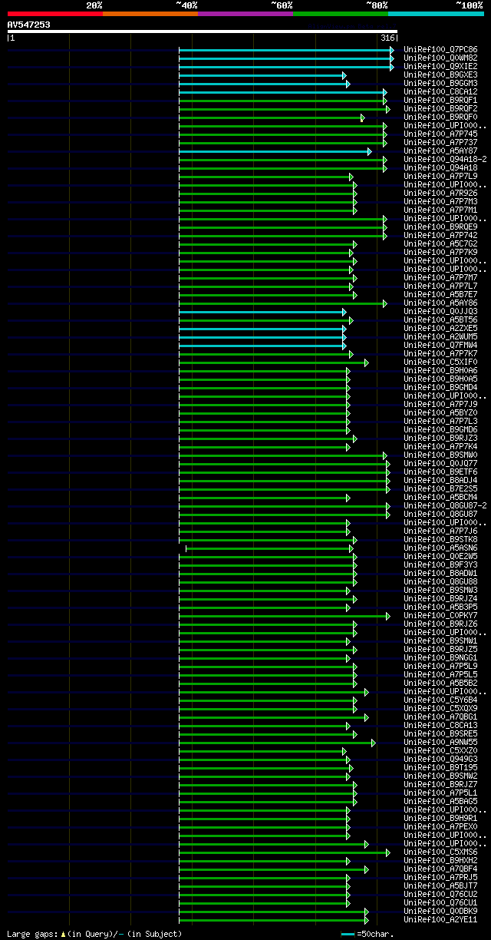Select the UniRef100_A5AY87 label
This screenshot has height=940, width=491.
[440, 151]
